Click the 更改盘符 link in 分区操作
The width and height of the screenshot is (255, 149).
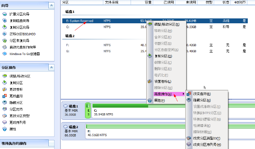click(x=16, y=96)
